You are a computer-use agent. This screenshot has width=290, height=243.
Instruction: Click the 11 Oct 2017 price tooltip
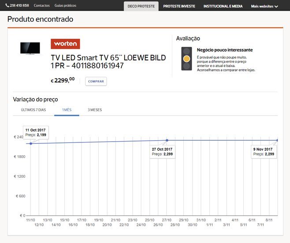pos(36,132)
